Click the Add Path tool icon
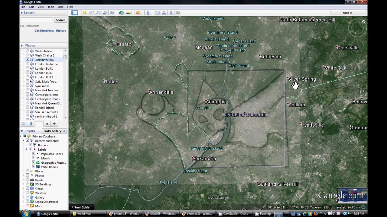387x217 pixels. coord(98,13)
